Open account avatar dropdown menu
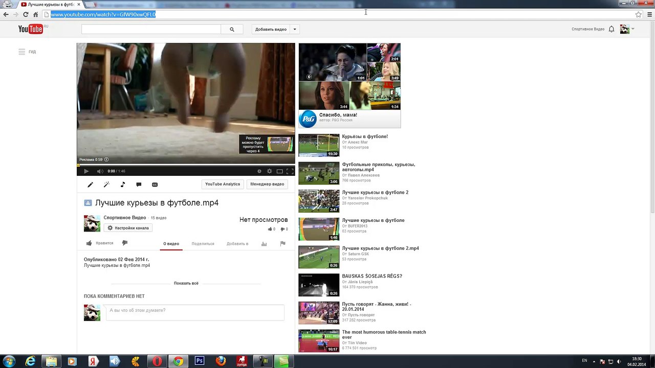 [627, 29]
